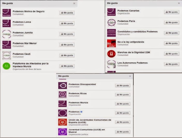Open Podemos Jumilla name link

point(23,33)
